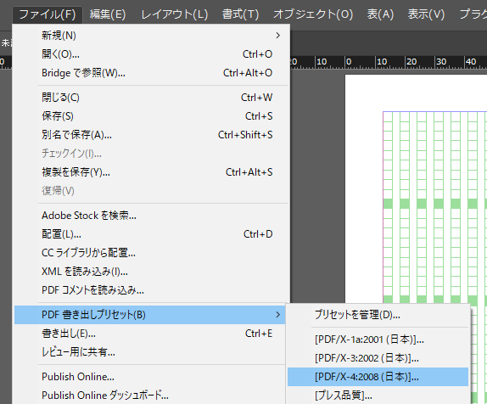Choose Adobe Stock を検索... entry
487x404 pixels.
pos(150,216)
